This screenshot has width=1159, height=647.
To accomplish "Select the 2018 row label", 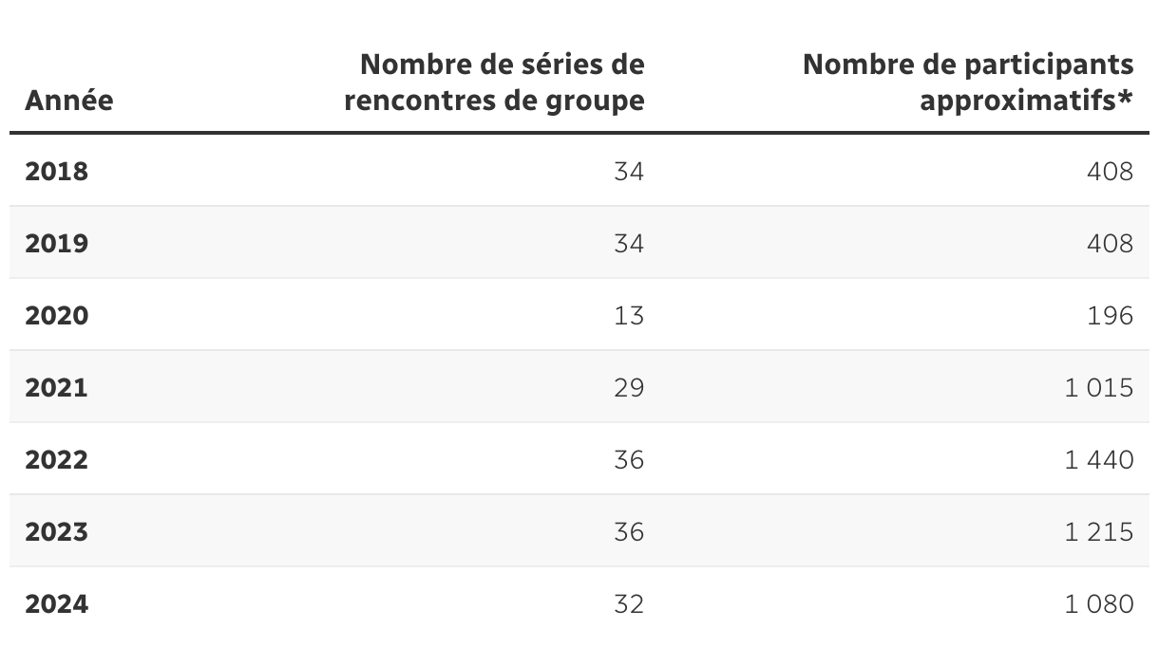I will (56, 172).
